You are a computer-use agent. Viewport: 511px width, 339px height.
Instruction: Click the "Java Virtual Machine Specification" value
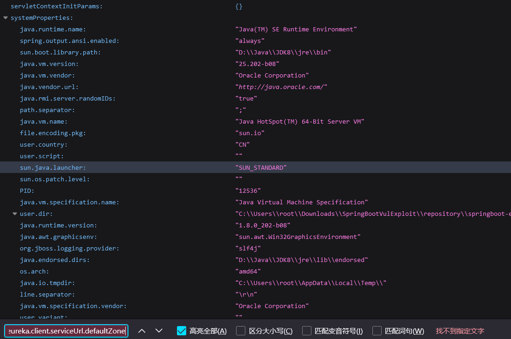click(302, 202)
